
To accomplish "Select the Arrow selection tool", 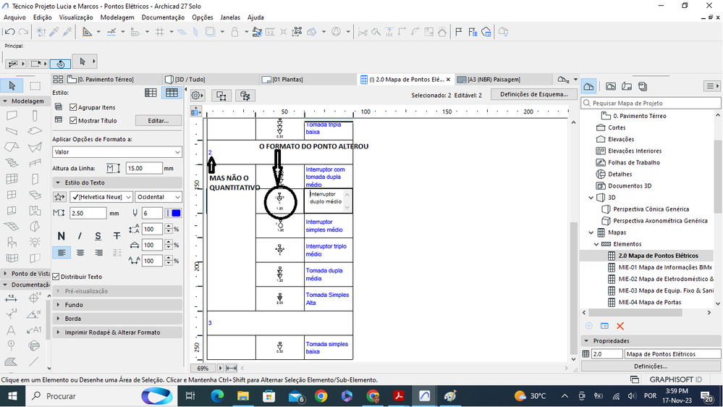I will 12,85.
